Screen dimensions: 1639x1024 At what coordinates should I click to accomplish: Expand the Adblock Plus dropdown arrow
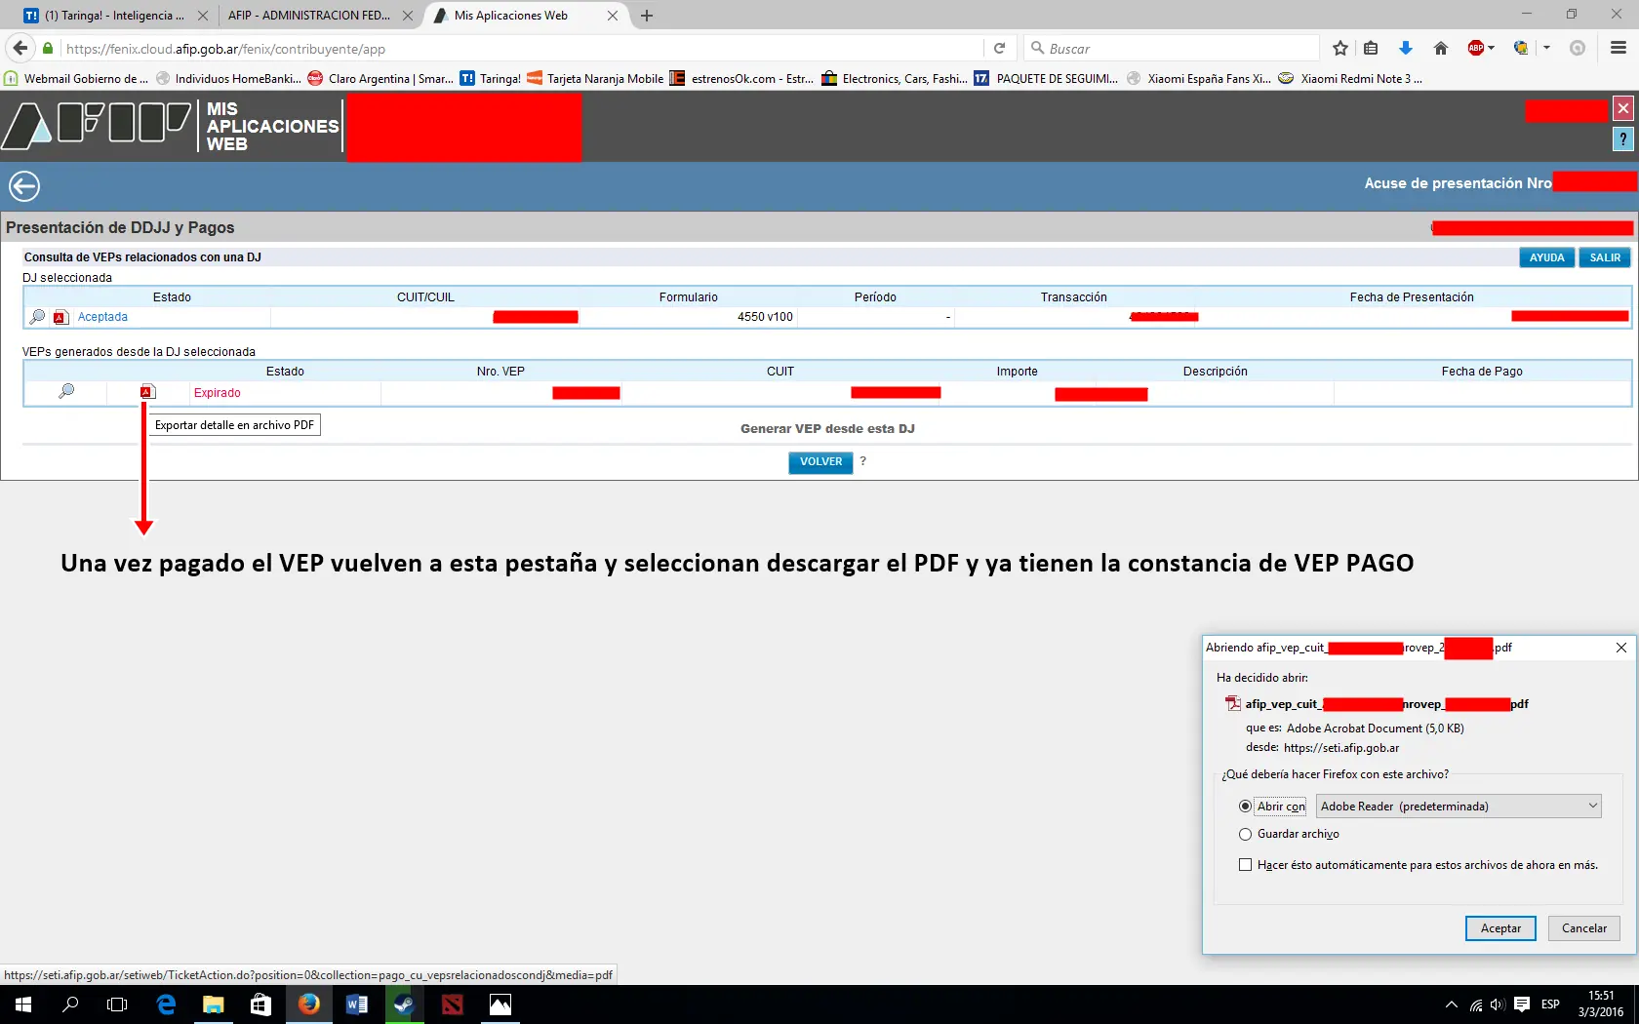[1492, 48]
